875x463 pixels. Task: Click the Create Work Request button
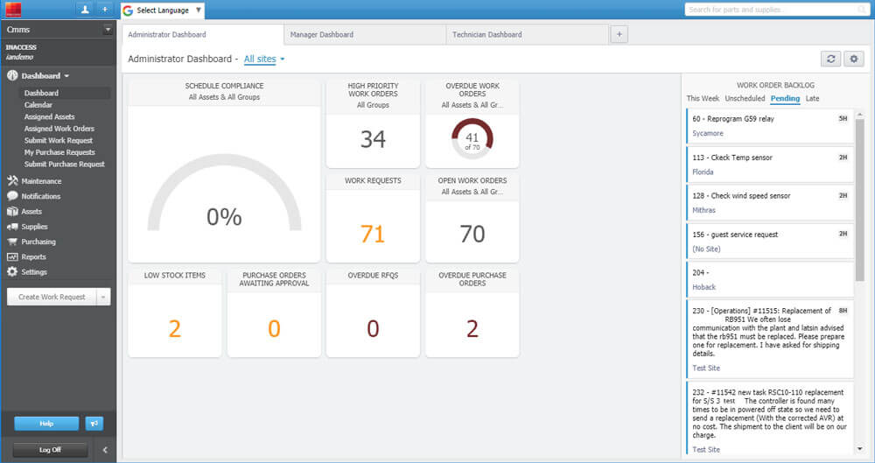pyautogui.click(x=52, y=297)
